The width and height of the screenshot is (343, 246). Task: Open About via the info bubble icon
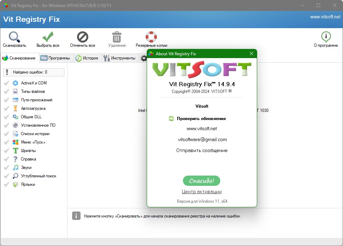click(x=326, y=37)
